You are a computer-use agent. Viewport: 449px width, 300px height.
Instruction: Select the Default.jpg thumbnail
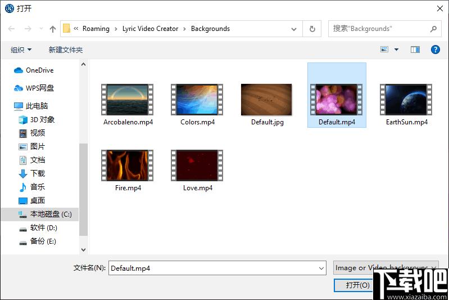tap(266, 100)
